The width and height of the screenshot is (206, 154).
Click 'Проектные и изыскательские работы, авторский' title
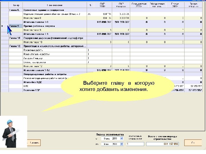coord(55,46)
